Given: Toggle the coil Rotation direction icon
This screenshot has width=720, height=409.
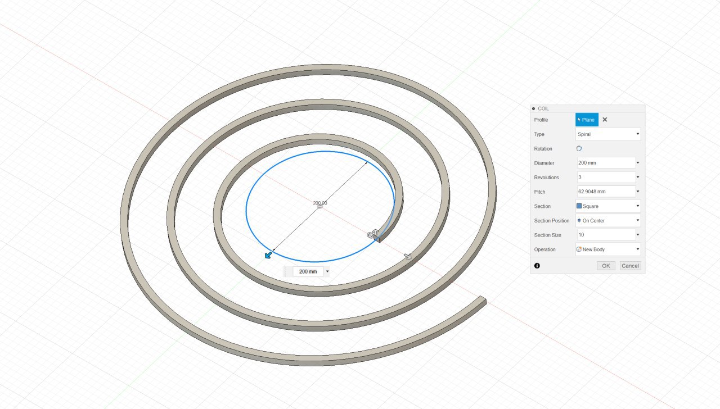Looking at the screenshot, I should (579, 149).
